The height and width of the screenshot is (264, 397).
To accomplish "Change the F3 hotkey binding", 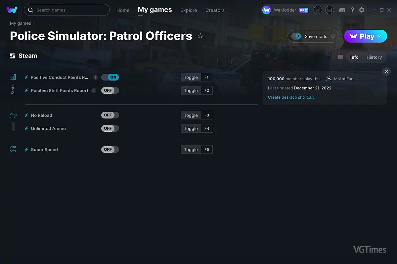I will click(x=207, y=115).
